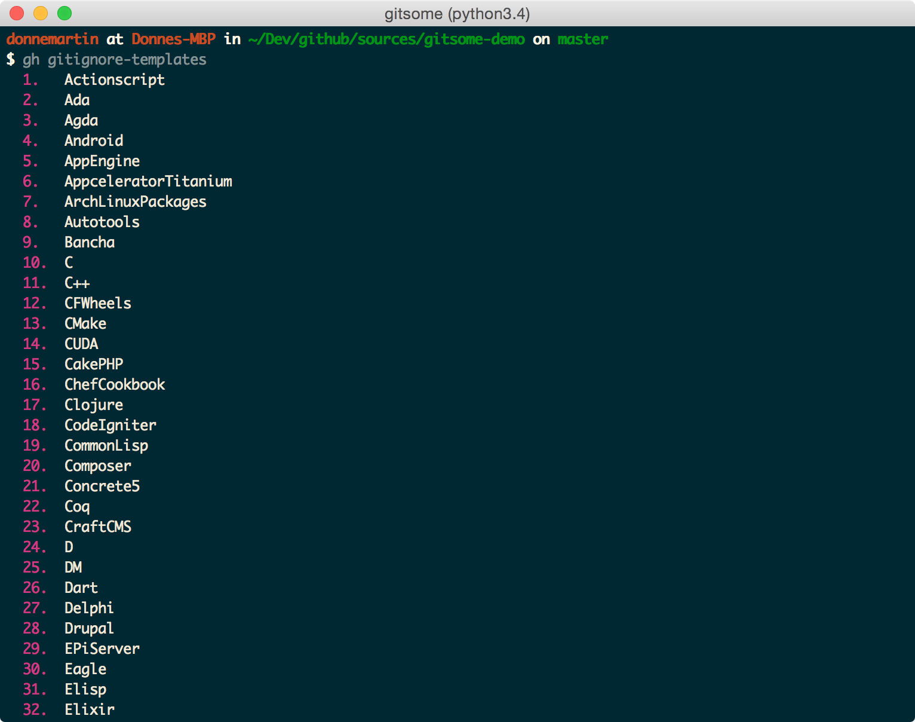Click the list number '1.'
Screen dimensions: 915x722
point(30,80)
